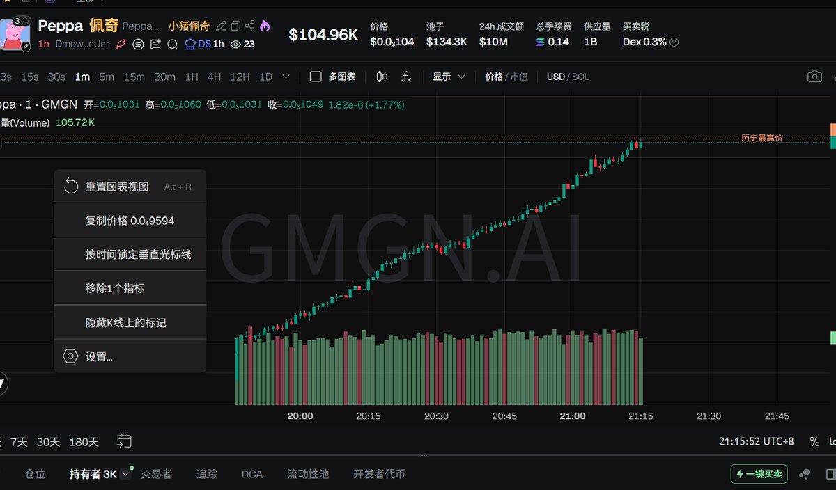Enable the 多图表 checkbox
Screen dimensions: 836x490
click(316, 77)
